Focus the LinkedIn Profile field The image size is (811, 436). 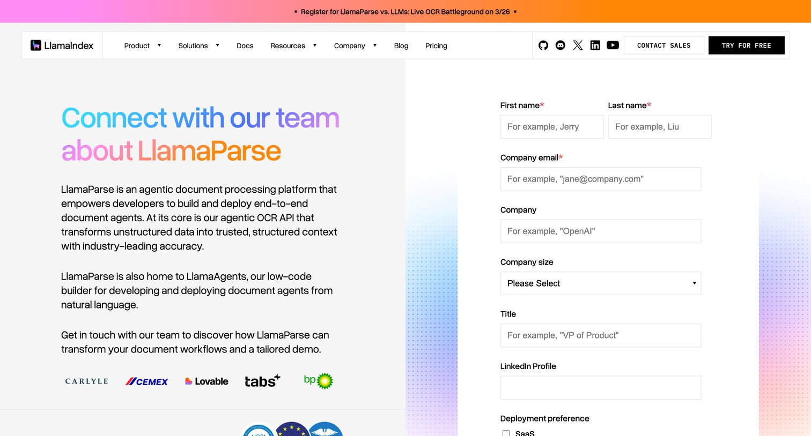tap(601, 388)
